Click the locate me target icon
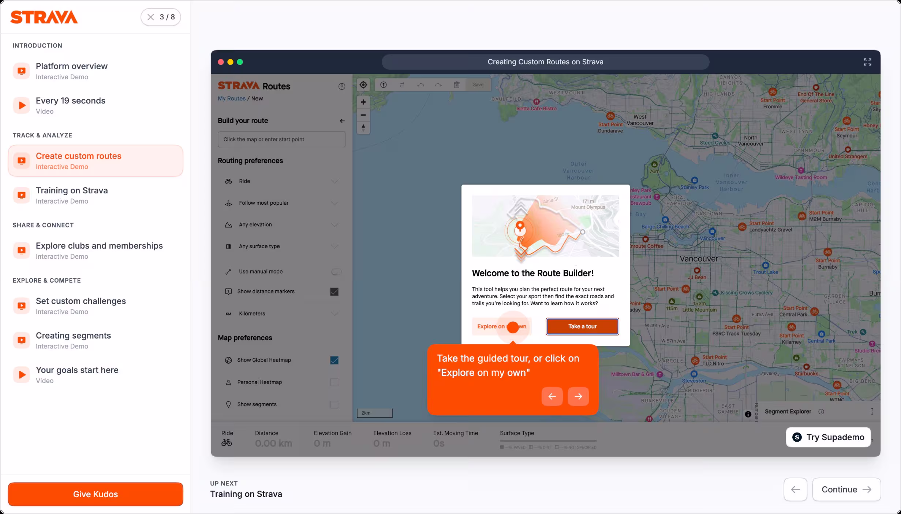Screen dimensions: 901x514 tap(363, 85)
